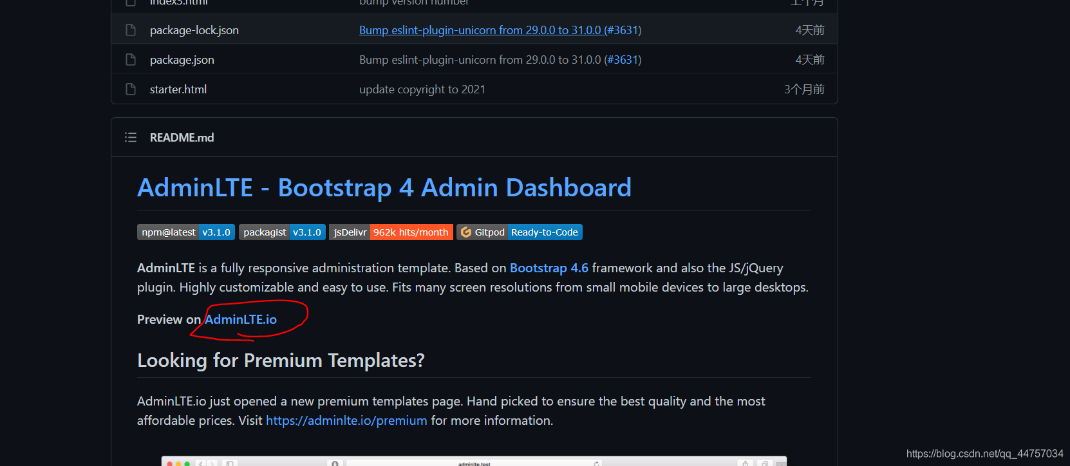
Task: Open the jsDelivr 962k hits/month badge
Action: (x=391, y=232)
